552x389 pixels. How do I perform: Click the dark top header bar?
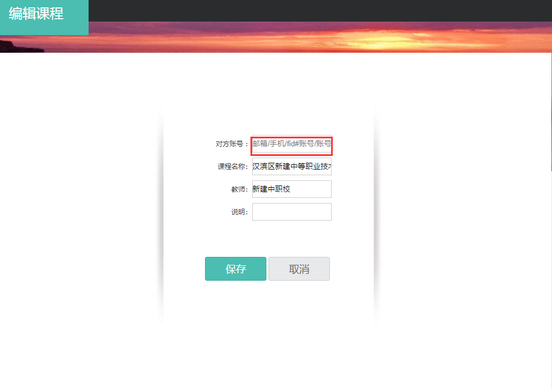click(320, 11)
